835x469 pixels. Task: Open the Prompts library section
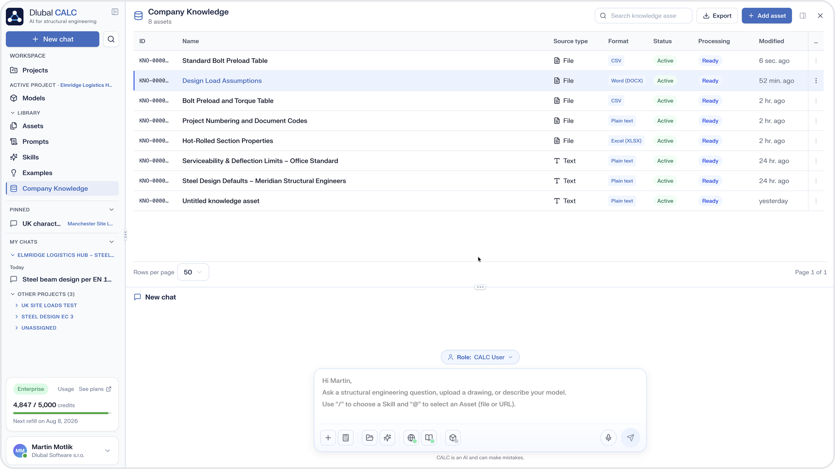[x=62, y=141]
